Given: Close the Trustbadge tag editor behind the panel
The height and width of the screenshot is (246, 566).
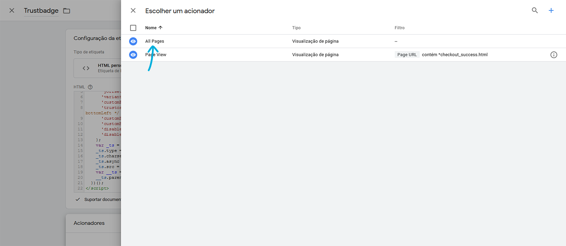Looking at the screenshot, I should [12, 10].
